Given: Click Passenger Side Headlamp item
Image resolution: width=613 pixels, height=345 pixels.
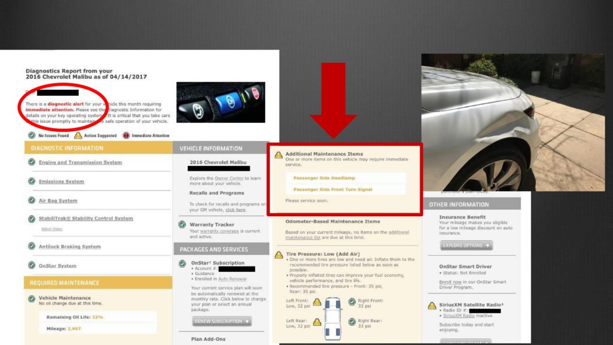Looking at the screenshot, I should click(324, 178).
